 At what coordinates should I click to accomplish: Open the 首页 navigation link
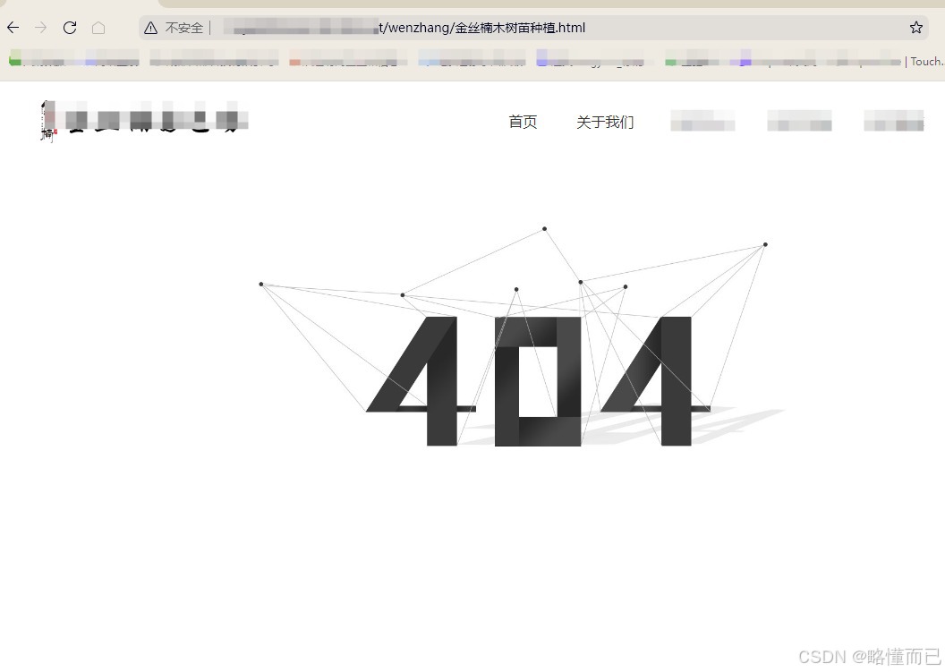point(523,122)
